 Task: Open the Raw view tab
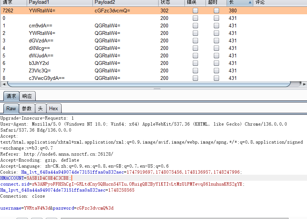11,108
